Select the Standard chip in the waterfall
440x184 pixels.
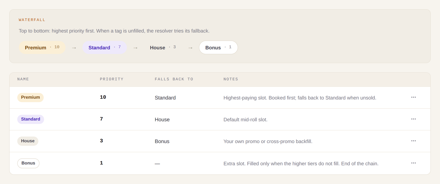105,48
